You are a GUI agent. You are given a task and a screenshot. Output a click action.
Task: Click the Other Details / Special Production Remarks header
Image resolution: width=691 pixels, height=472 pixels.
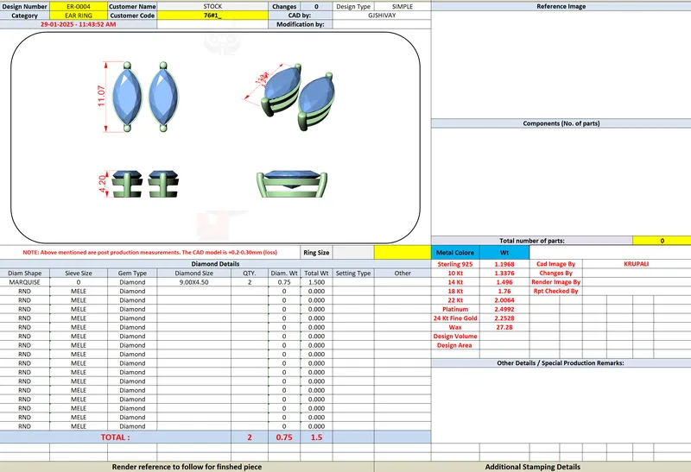coord(561,363)
